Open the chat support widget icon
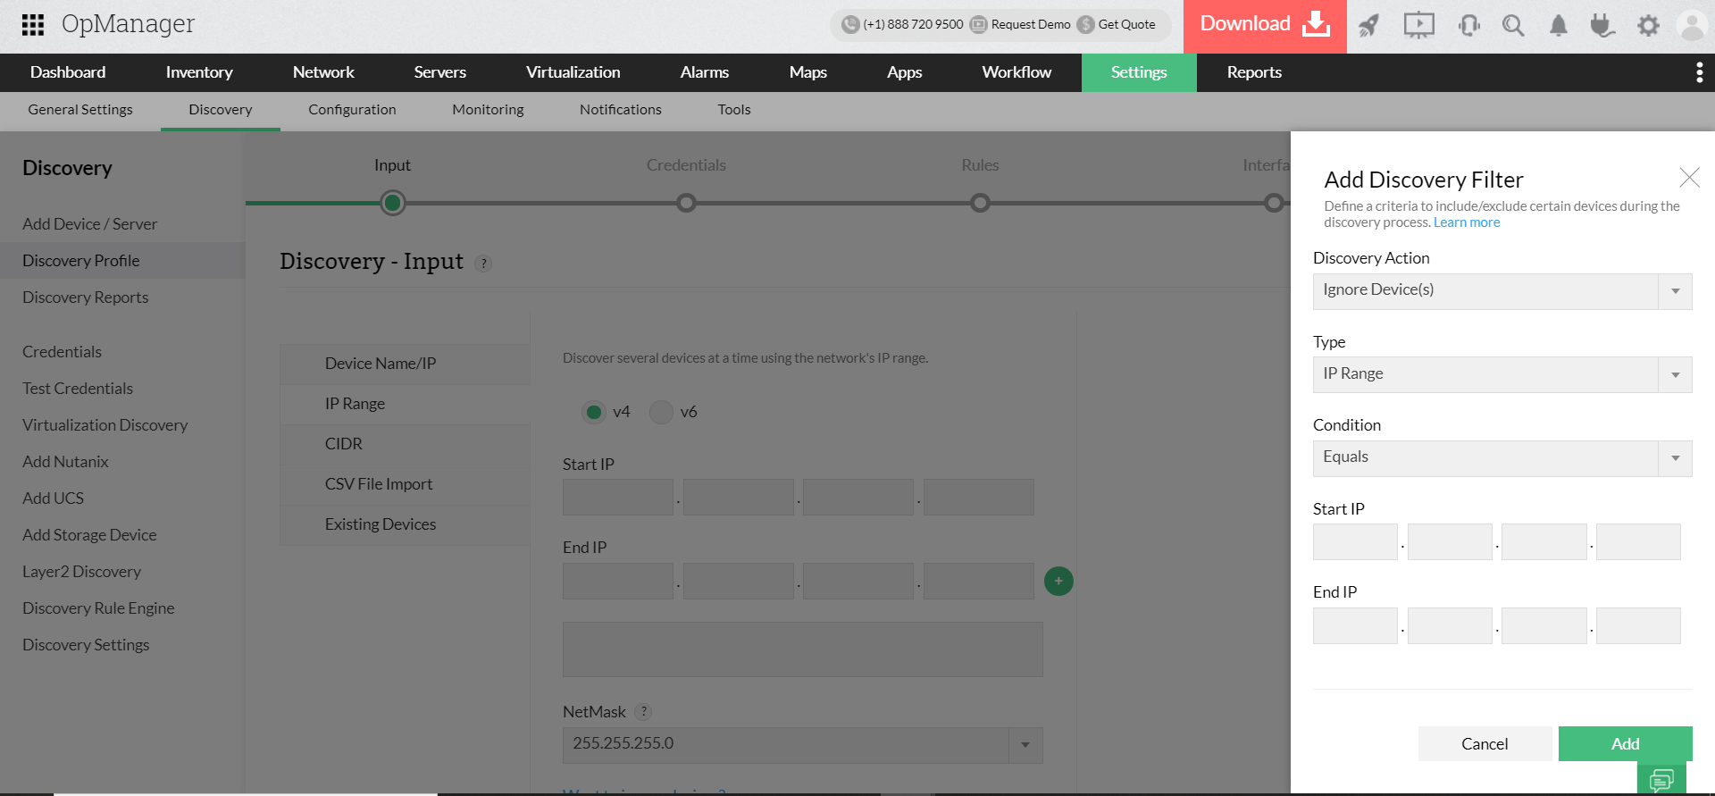1715x796 pixels. [1661, 780]
